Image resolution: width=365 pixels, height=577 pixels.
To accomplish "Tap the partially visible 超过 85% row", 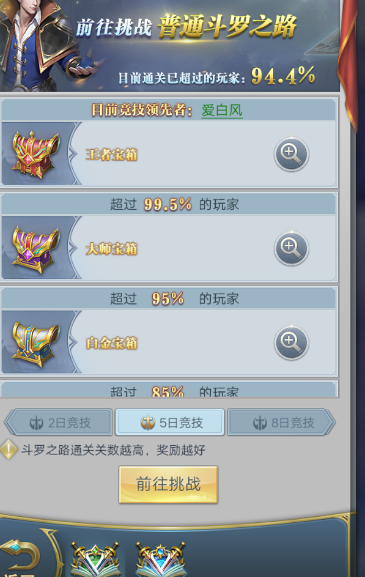I will [x=169, y=390].
